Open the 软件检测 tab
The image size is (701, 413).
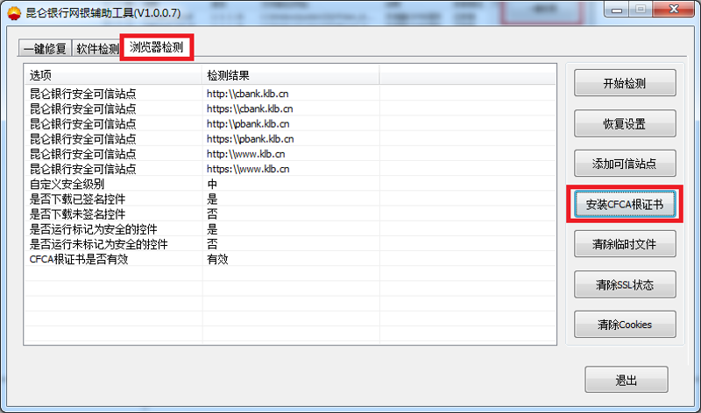coord(97,49)
